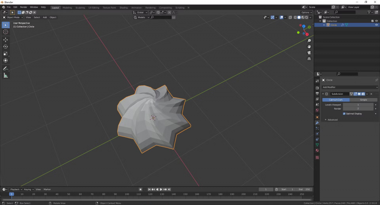380x205 pixels.
Task: Click the pan view hand icon
Action: click(x=309, y=47)
